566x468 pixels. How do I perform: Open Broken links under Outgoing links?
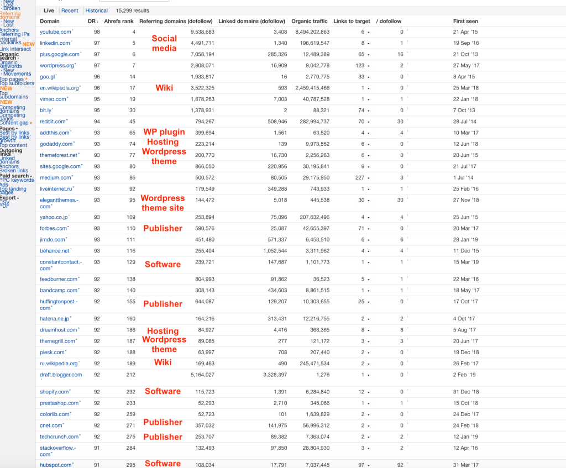point(14,171)
